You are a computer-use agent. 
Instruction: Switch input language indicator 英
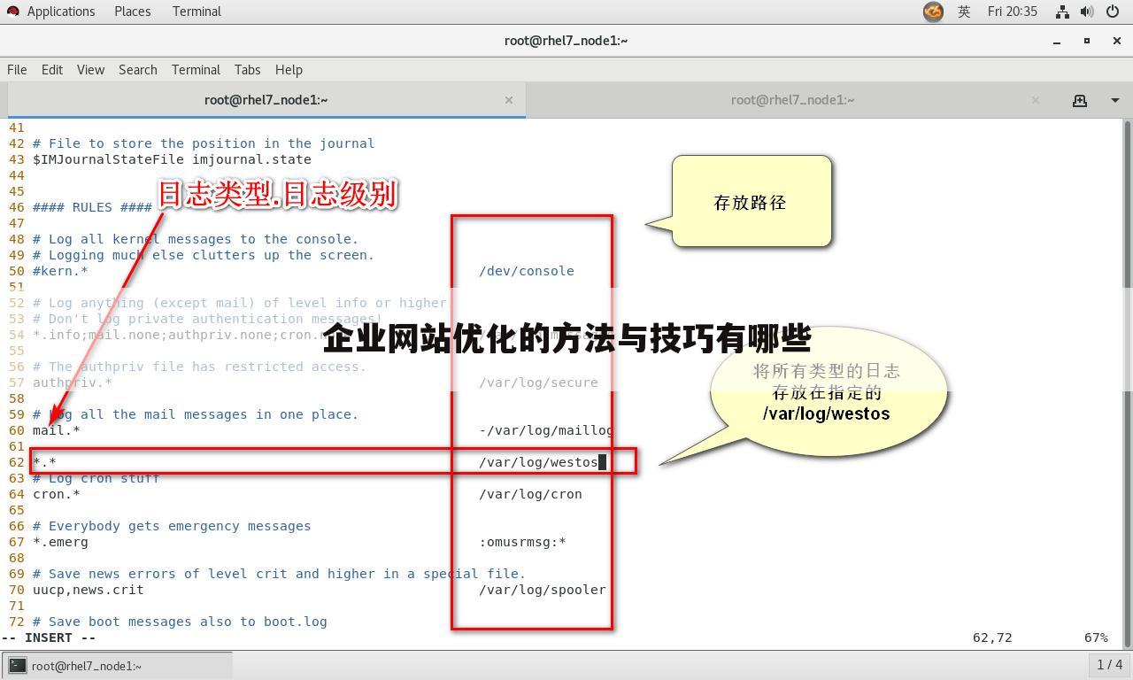964,12
